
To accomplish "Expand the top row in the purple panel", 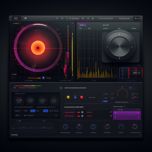I will tap(127, 113).
